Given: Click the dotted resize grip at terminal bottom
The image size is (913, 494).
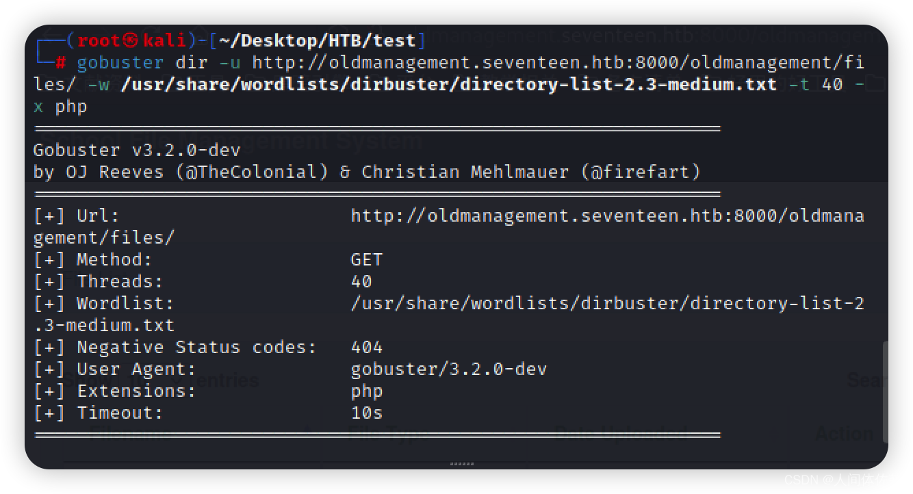Looking at the screenshot, I should point(462,464).
